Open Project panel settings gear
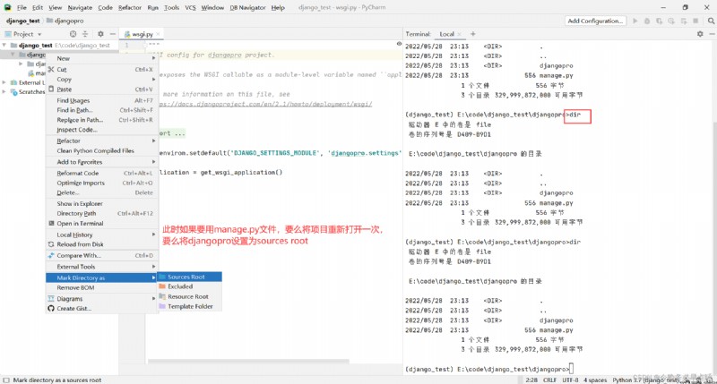 tap(100, 34)
